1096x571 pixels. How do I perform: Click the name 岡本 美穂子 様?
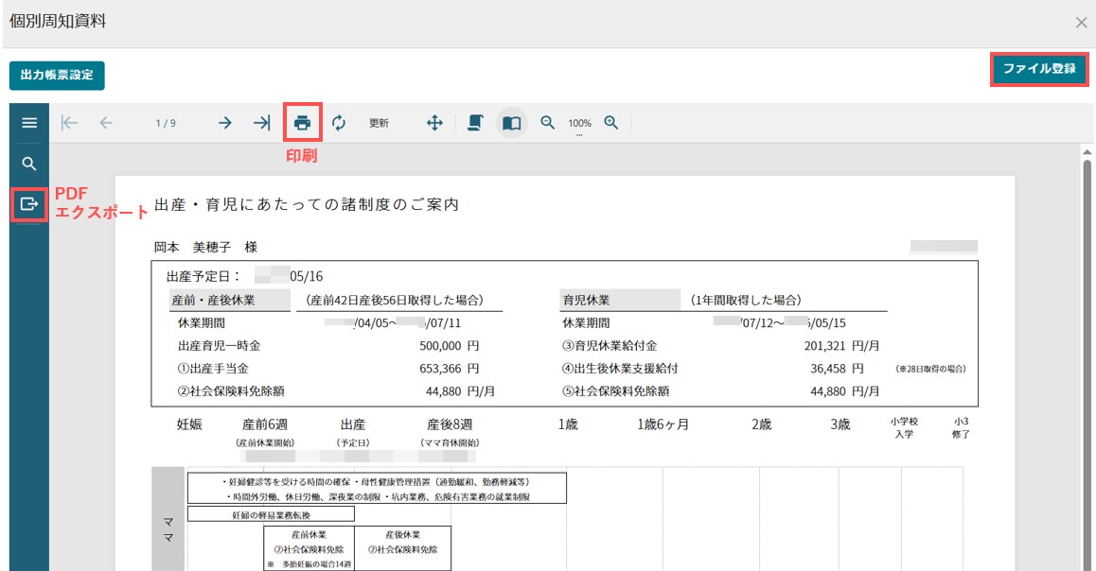pos(206,247)
